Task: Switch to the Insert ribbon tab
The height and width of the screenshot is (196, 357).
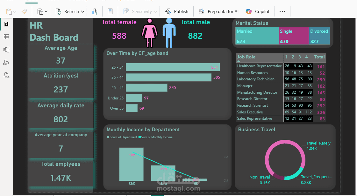Action: tap(53, 1)
